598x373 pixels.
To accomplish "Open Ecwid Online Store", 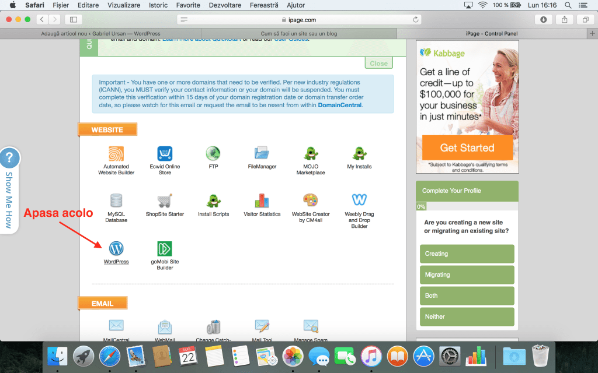I will click(x=165, y=154).
